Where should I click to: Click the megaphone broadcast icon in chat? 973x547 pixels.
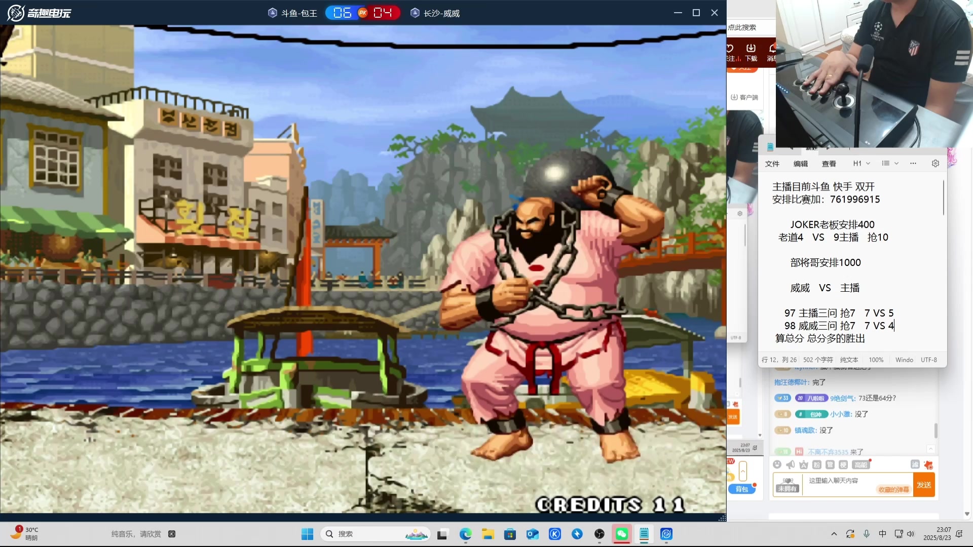[790, 464]
